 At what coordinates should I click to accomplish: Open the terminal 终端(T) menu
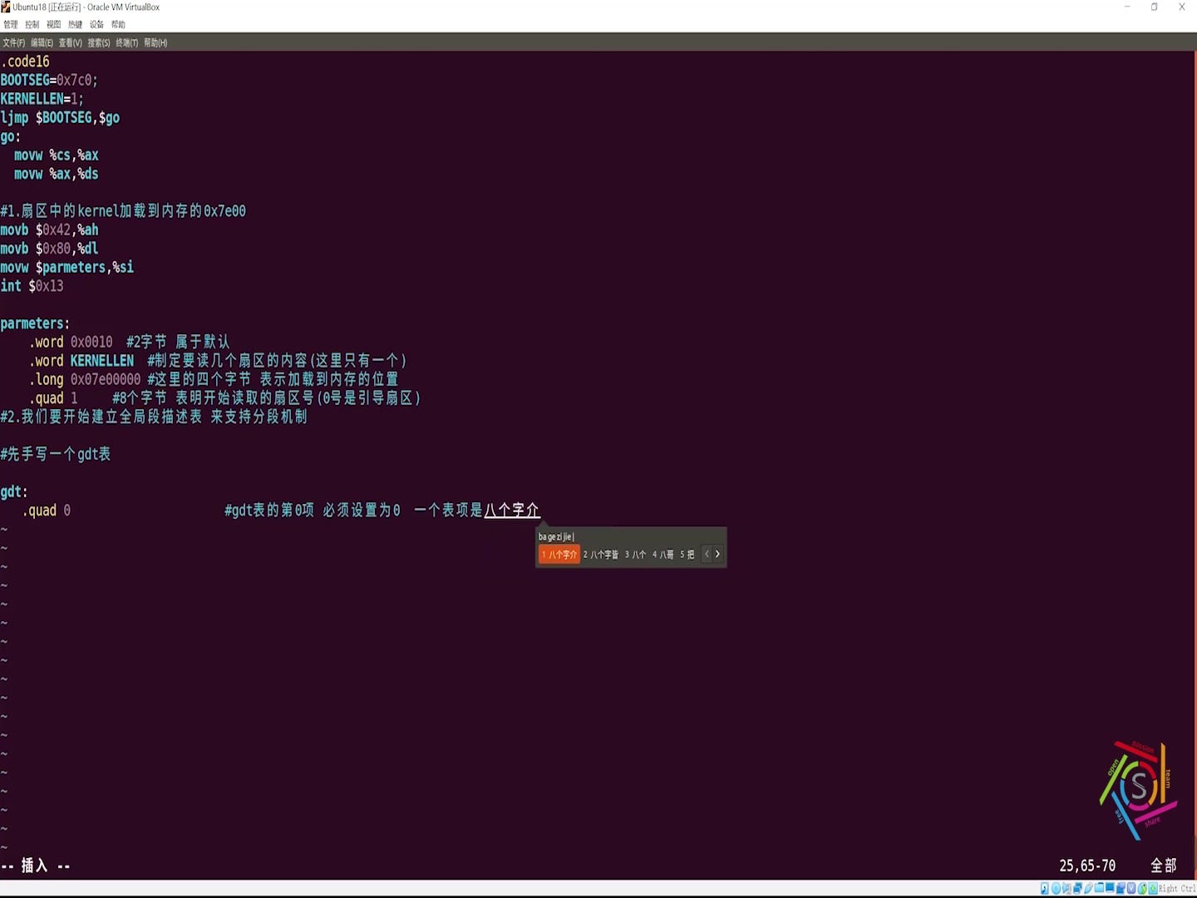point(127,42)
